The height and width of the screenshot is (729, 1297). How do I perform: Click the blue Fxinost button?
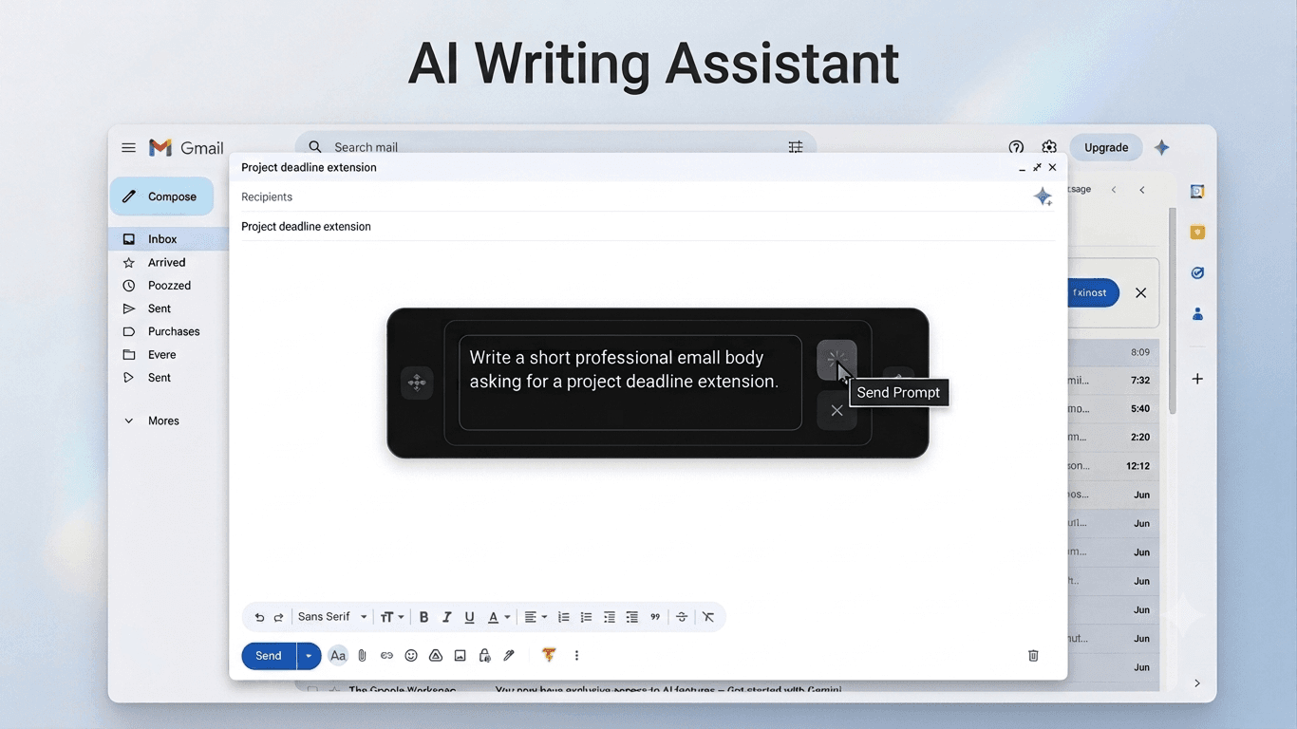(x=1093, y=292)
